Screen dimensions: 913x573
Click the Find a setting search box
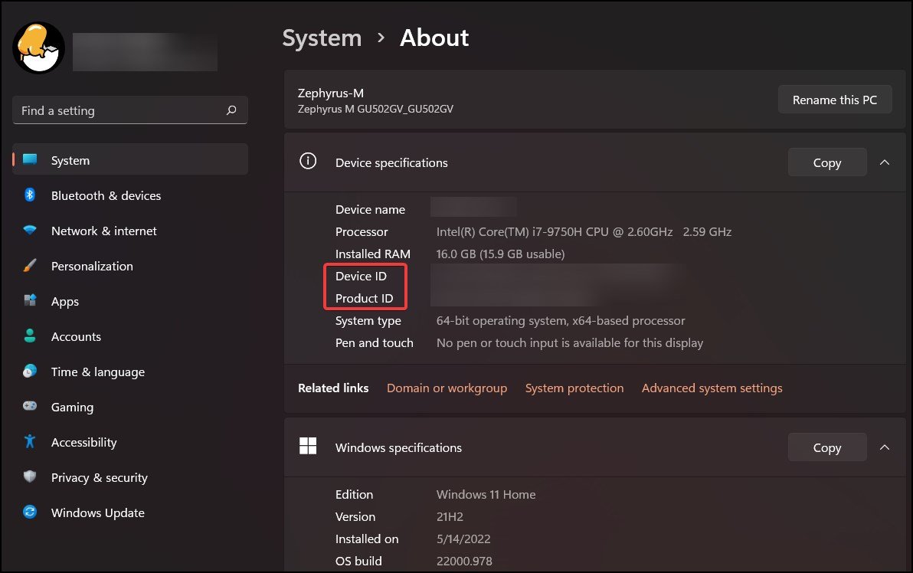point(130,110)
